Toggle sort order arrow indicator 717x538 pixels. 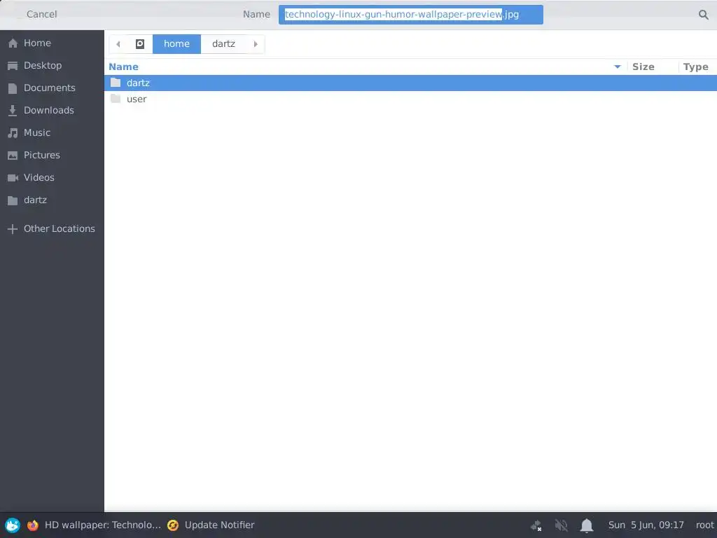[x=618, y=67]
